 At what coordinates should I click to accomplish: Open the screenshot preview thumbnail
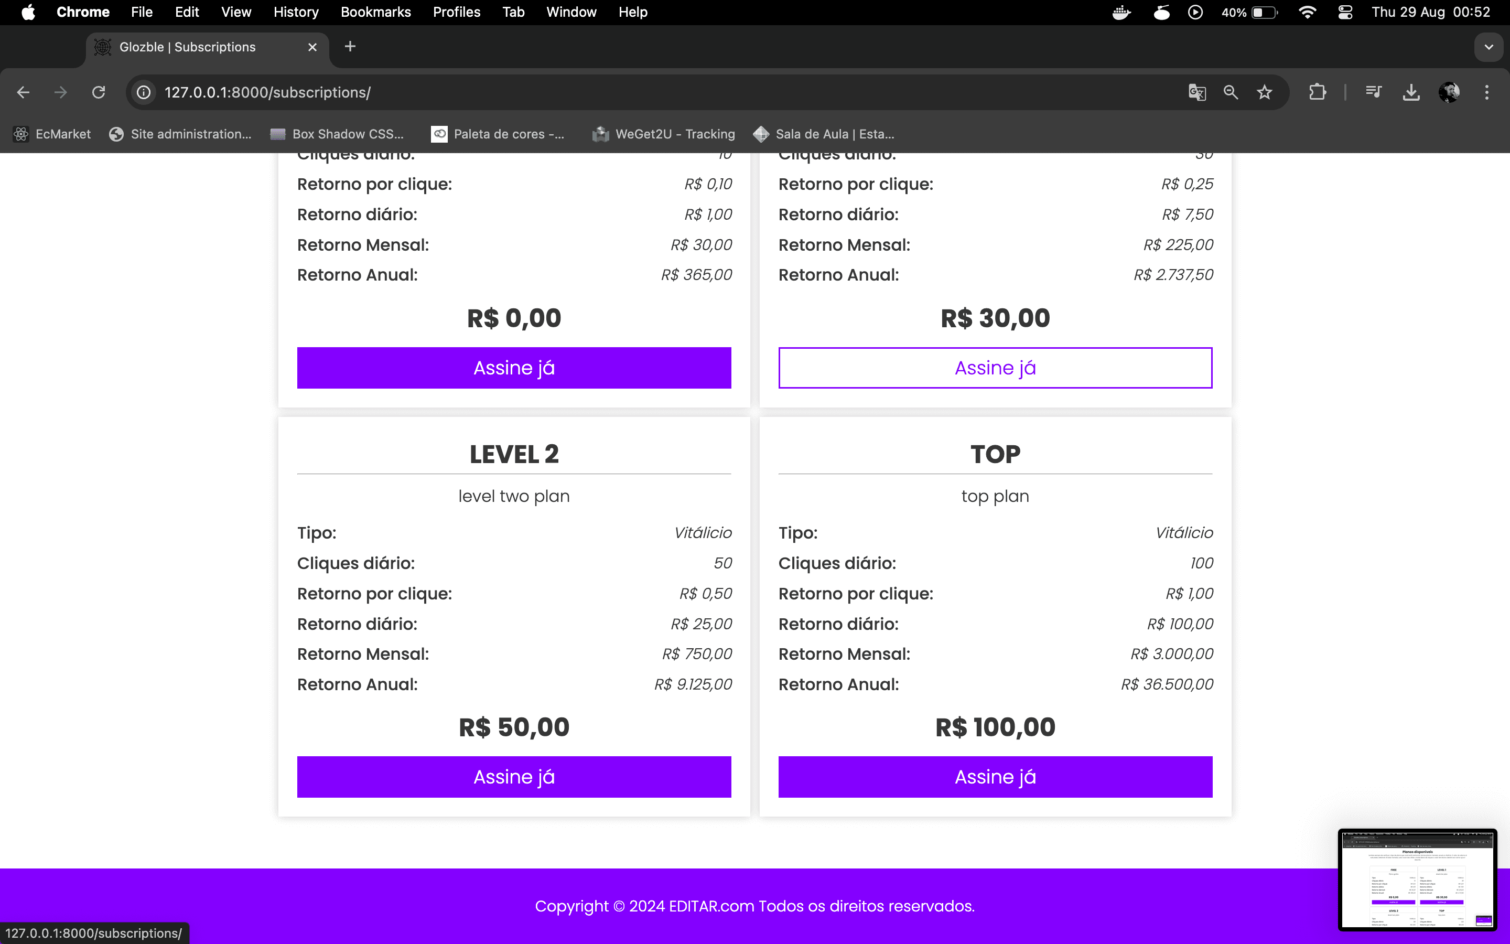(x=1417, y=879)
